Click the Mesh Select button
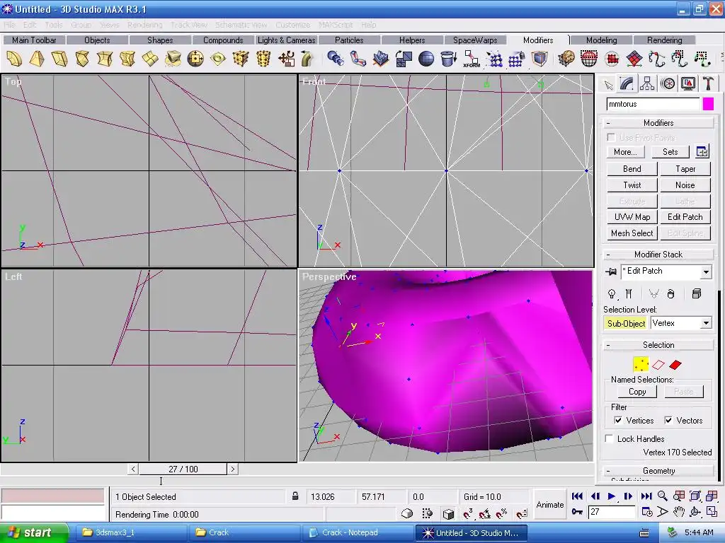 (632, 233)
